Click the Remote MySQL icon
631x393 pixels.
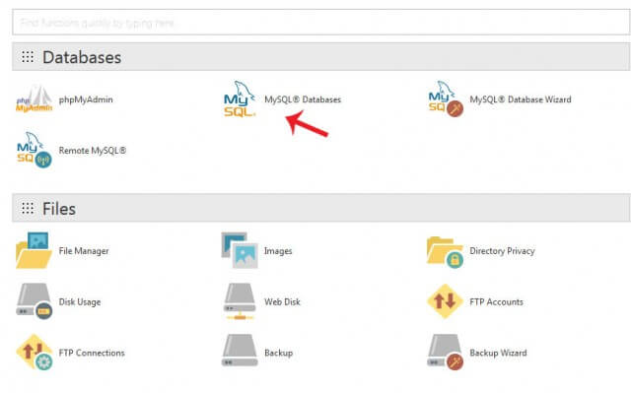coord(35,150)
